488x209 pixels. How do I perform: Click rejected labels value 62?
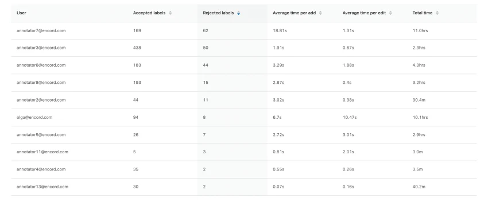[206, 30]
